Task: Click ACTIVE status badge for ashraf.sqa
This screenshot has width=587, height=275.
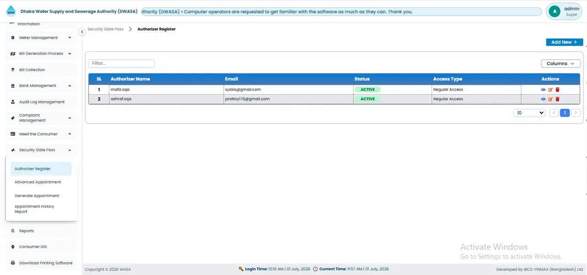Action: click(x=368, y=99)
